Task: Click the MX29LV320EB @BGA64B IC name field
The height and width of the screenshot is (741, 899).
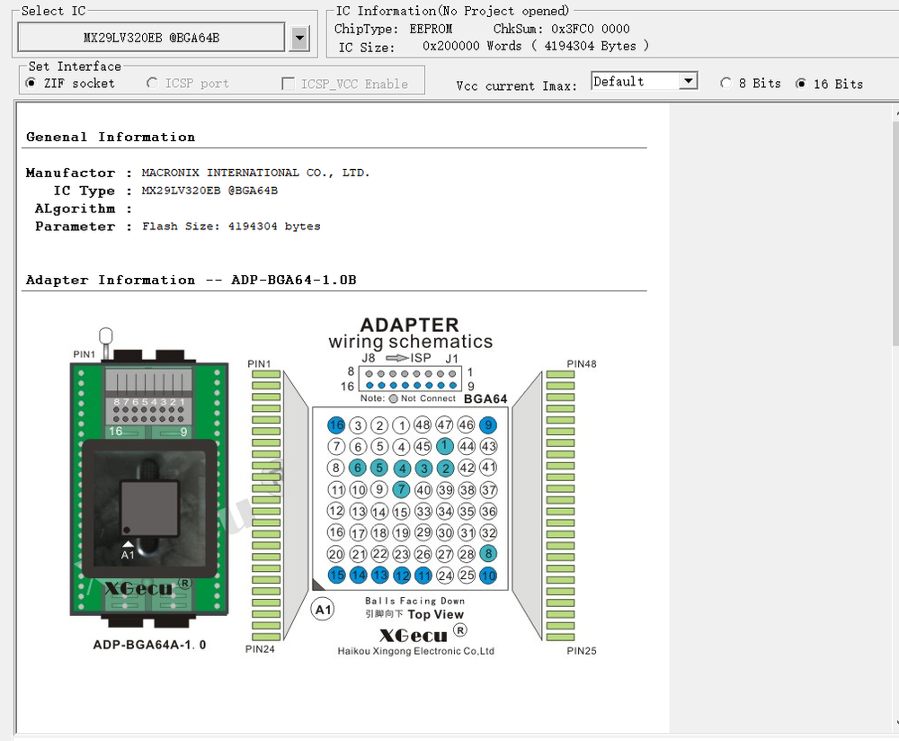Action: [x=153, y=37]
